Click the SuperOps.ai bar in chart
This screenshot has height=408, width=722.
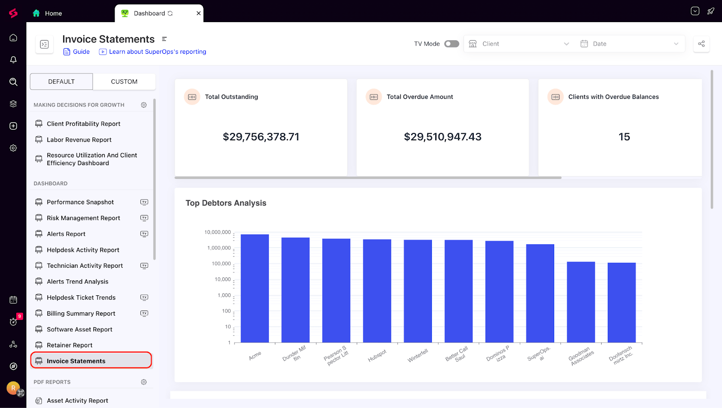tap(540, 293)
